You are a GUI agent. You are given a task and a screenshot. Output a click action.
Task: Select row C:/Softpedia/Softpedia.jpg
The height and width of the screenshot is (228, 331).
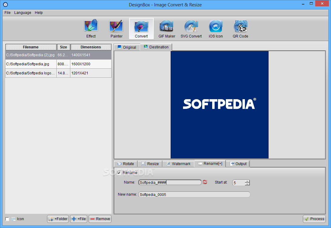pyautogui.click(x=58, y=64)
